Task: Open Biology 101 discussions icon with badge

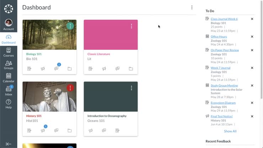Action: 57,68
